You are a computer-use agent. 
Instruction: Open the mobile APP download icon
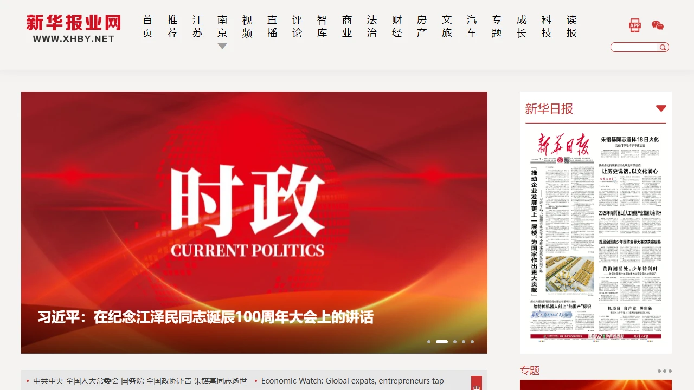(x=635, y=25)
